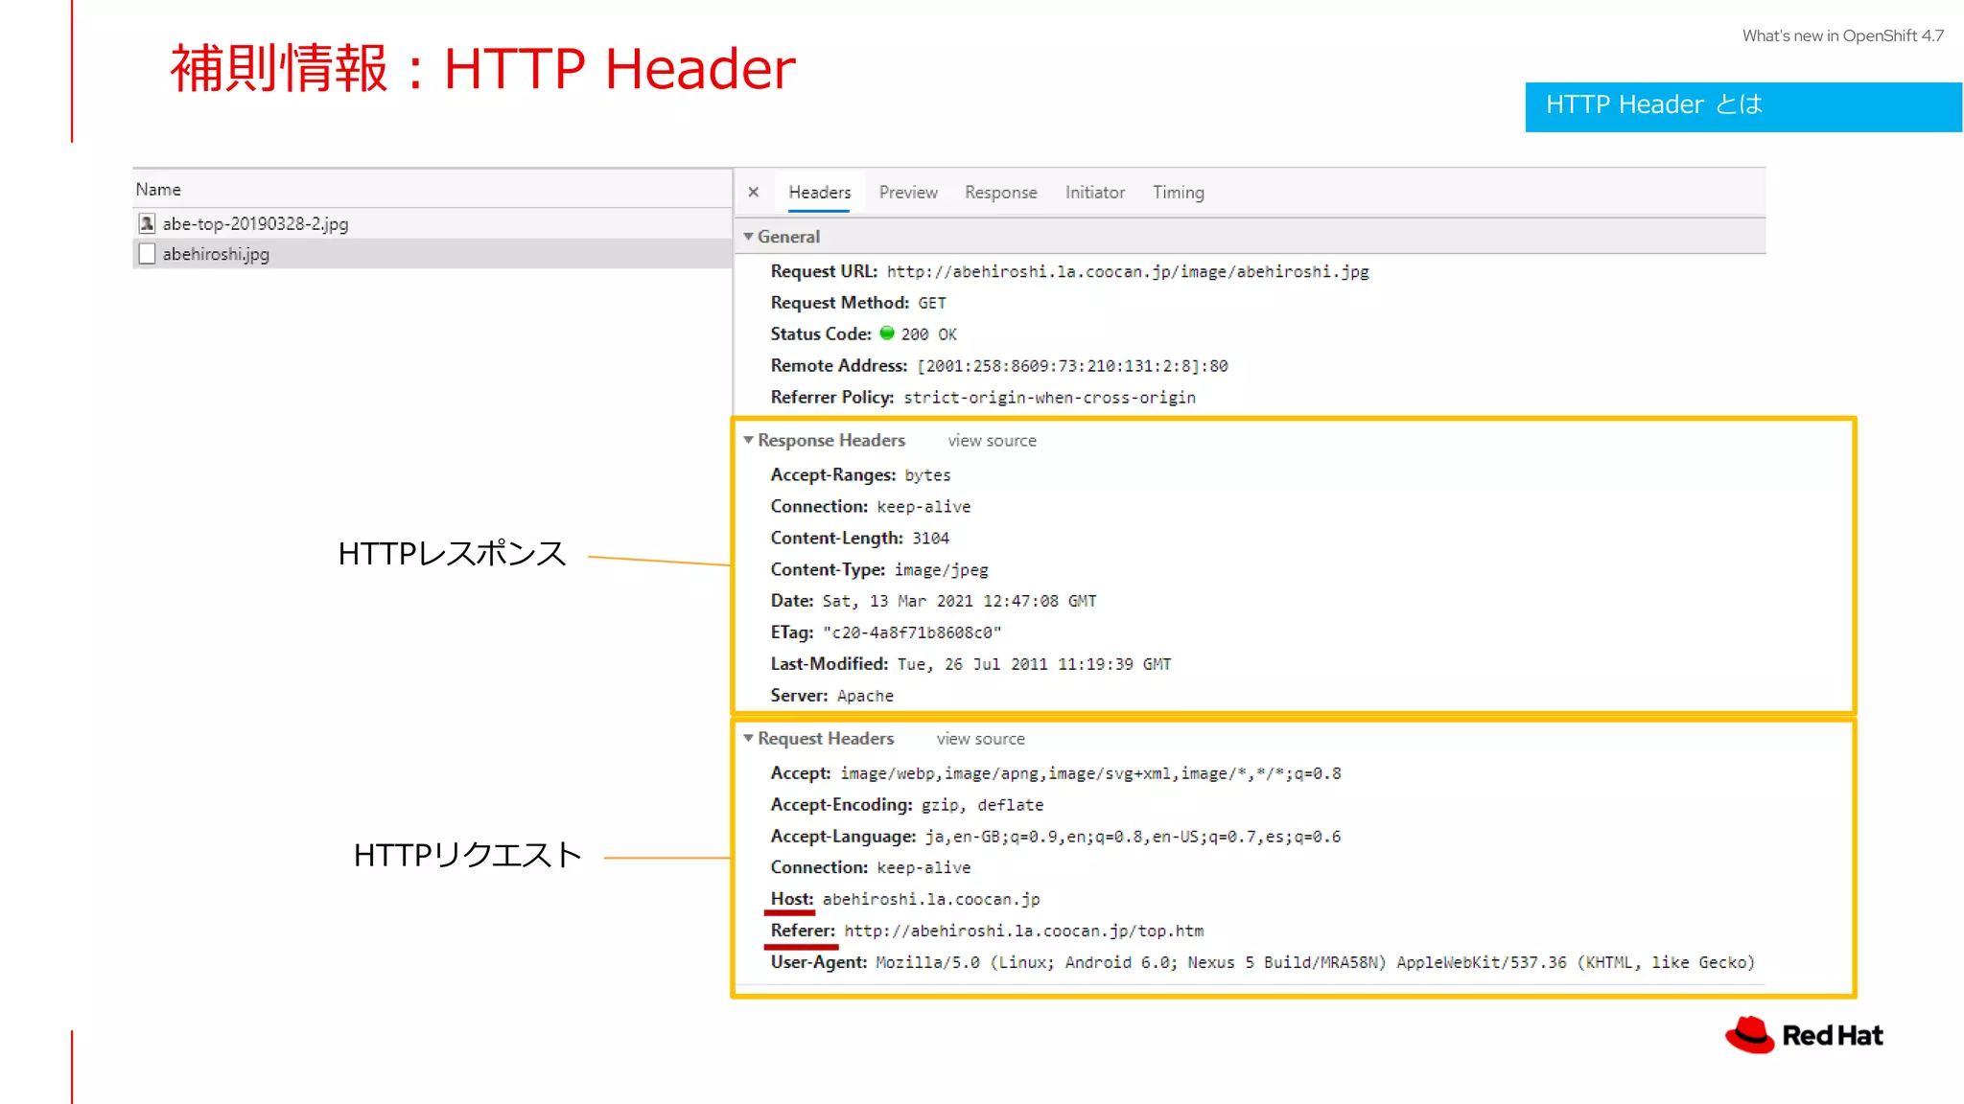Image resolution: width=1964 pixels, height=1104 pixels.
Task: Open the Headers tab
Action: (819, 193)
